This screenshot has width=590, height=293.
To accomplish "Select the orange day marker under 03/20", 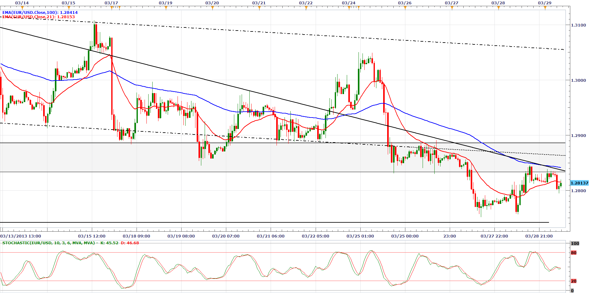I will tap(212, 8).
